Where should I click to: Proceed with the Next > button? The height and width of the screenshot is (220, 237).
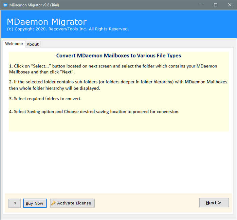click(x=214, y=203)
